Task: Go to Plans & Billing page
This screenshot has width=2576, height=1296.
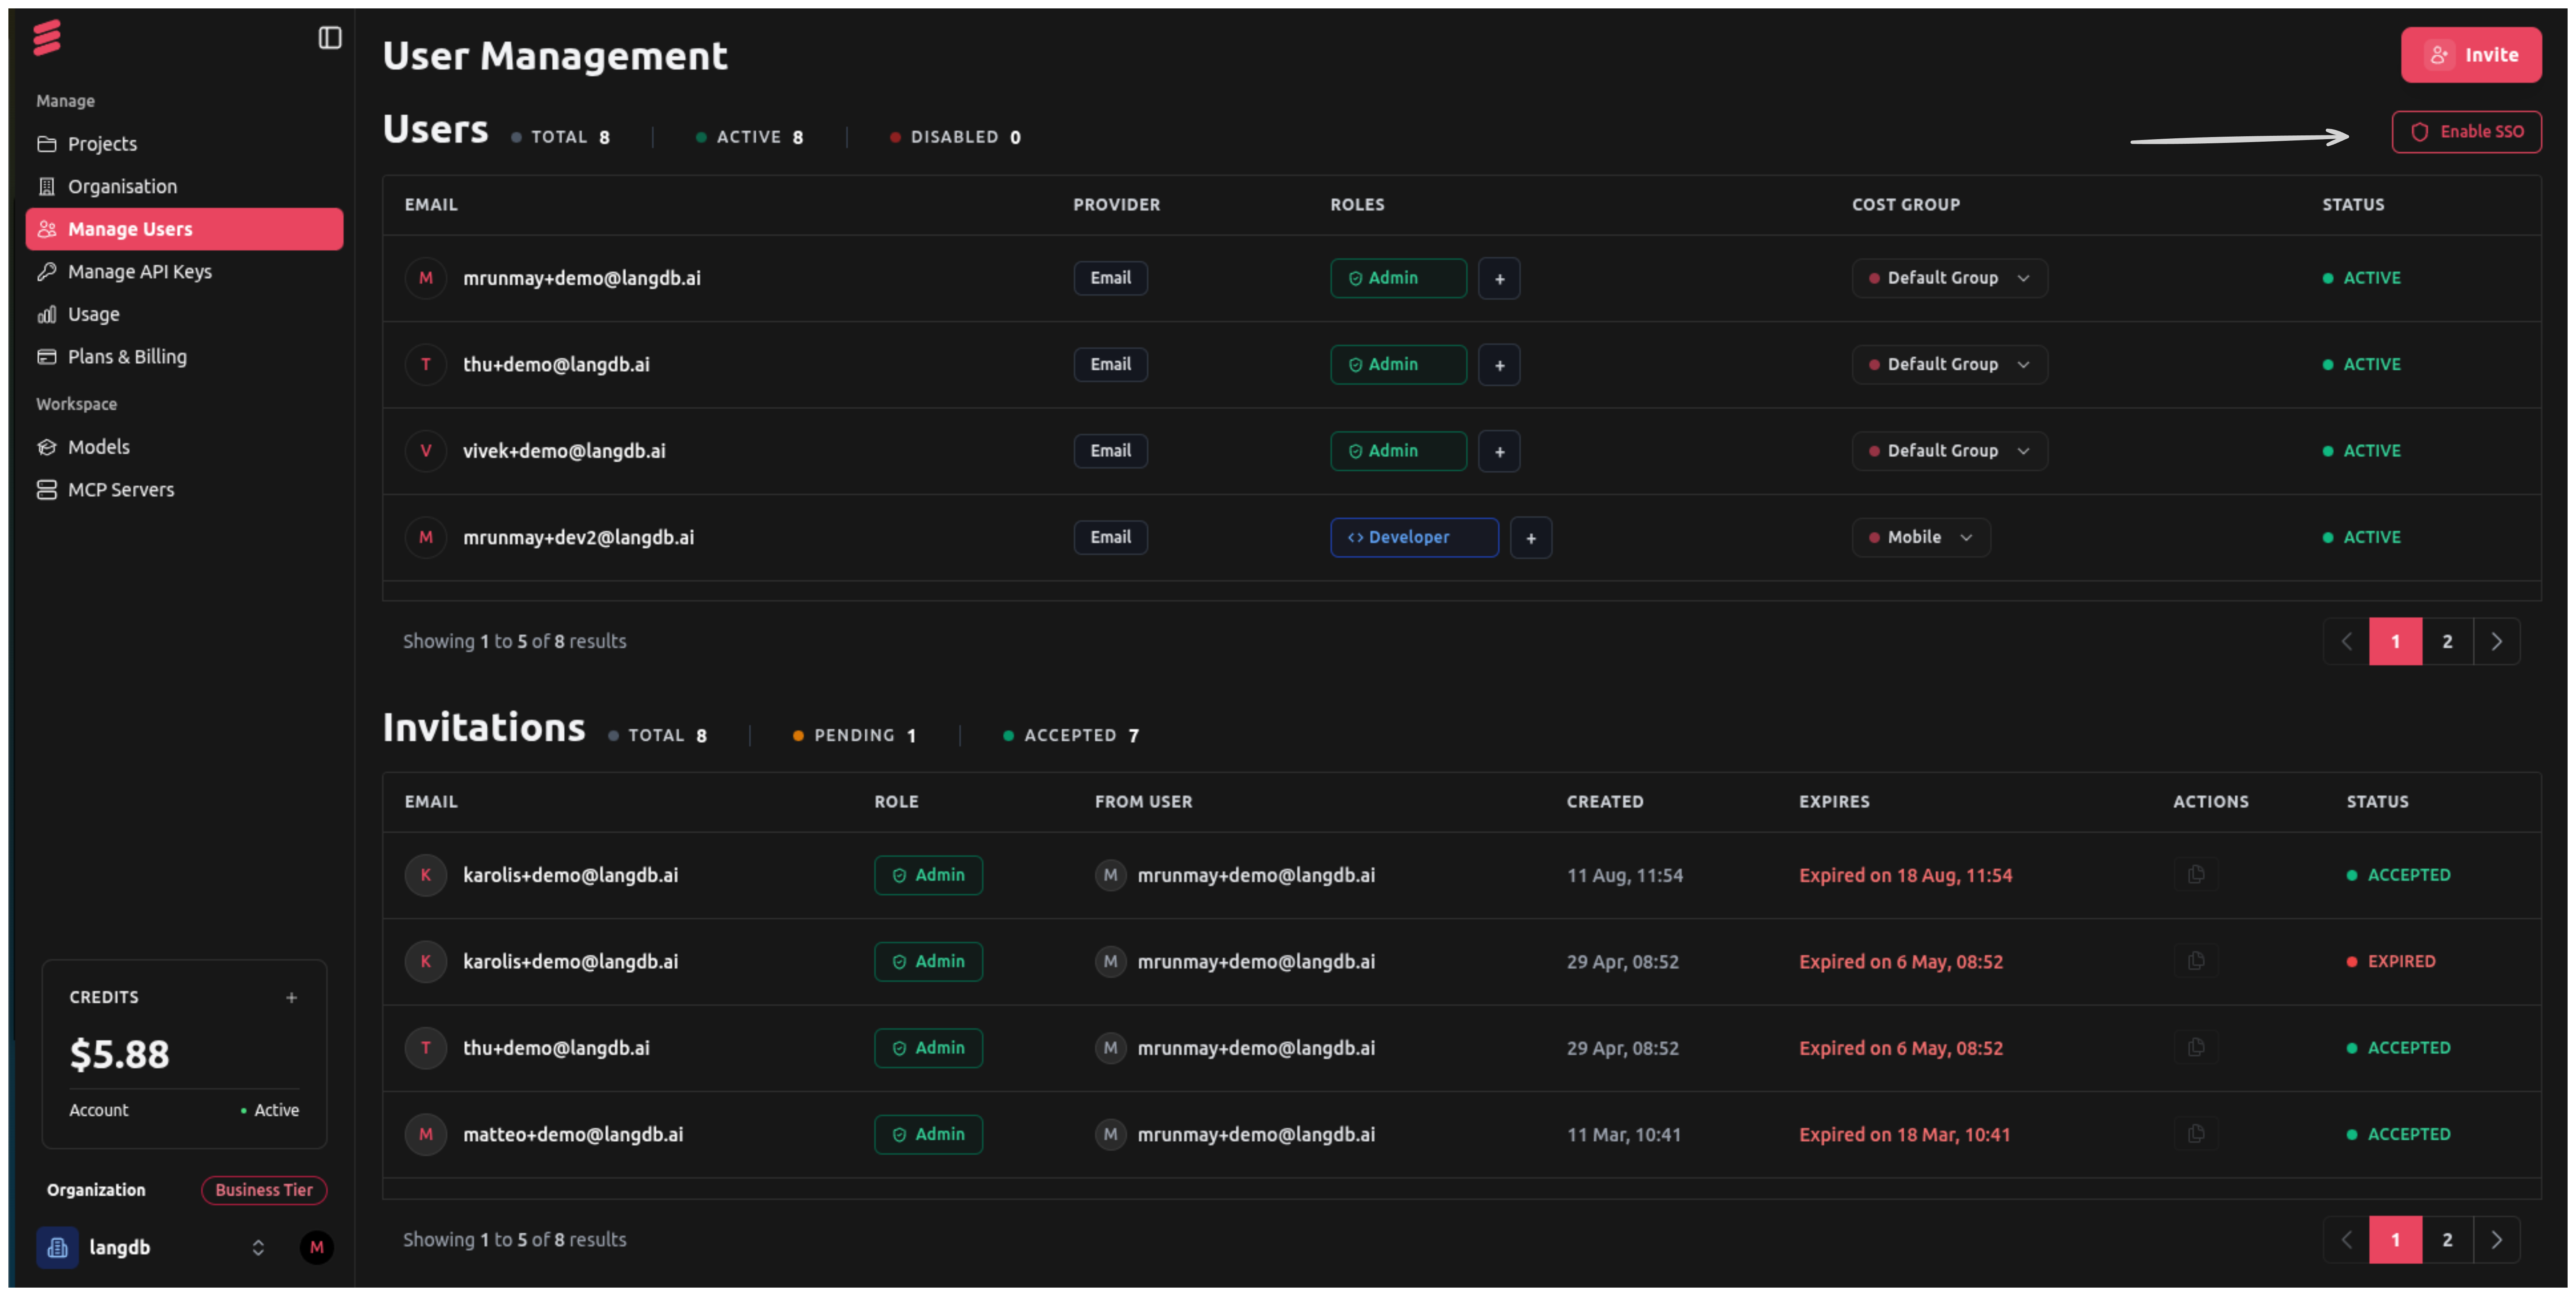Action: point(127,357)
